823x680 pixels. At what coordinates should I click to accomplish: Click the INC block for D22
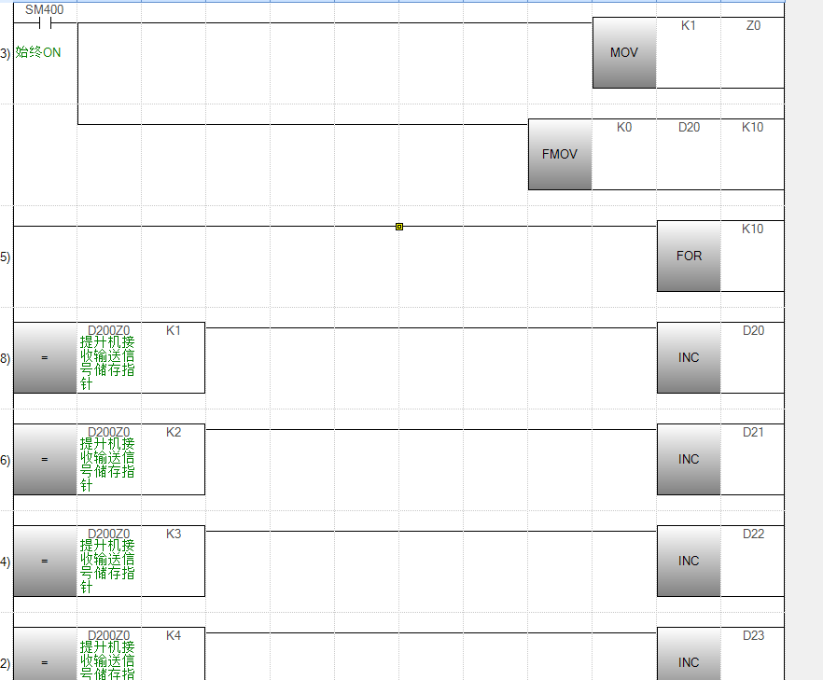point(689,561)
